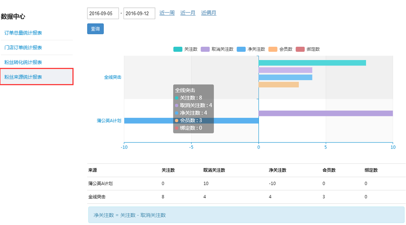Select the 近一月 date range link
406x225 pixels.
[x=188, y=13]
